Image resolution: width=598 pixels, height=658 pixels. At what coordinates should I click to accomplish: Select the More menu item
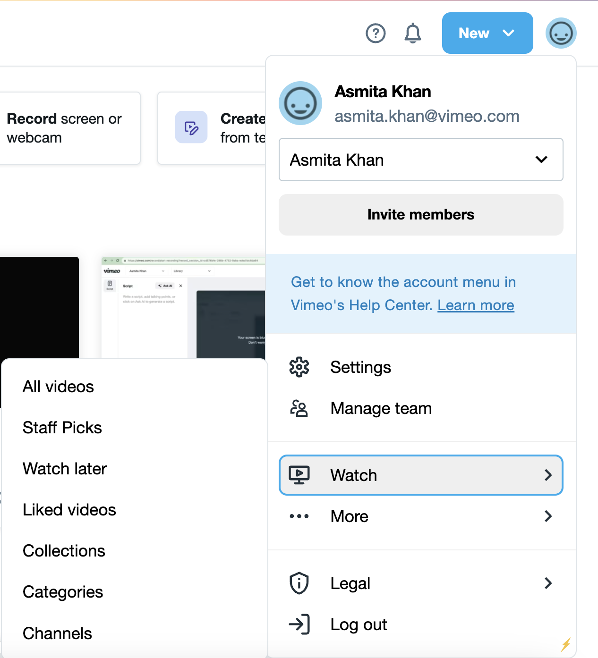(421, 516)
